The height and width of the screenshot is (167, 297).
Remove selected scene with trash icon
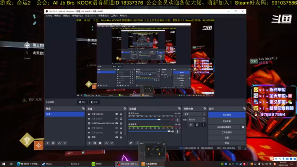tap(53, 143)
